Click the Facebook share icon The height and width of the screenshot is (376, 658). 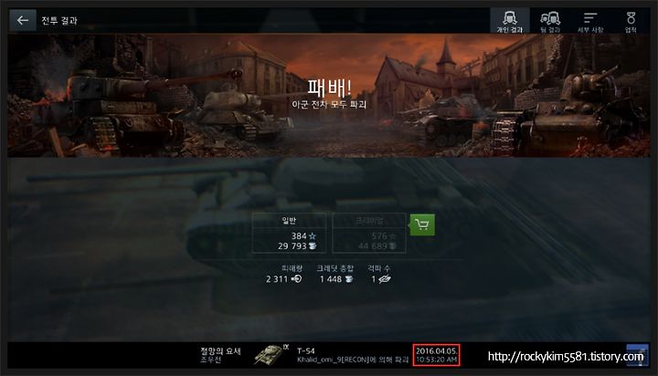(x=637, y=355)
